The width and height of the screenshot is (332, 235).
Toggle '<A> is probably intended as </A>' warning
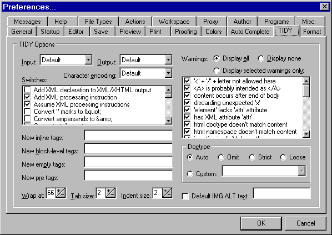187,88
